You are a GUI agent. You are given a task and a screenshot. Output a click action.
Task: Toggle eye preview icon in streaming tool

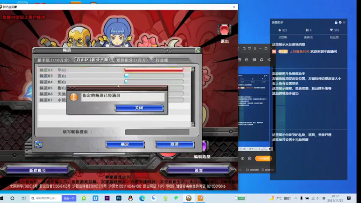point(242,158)
